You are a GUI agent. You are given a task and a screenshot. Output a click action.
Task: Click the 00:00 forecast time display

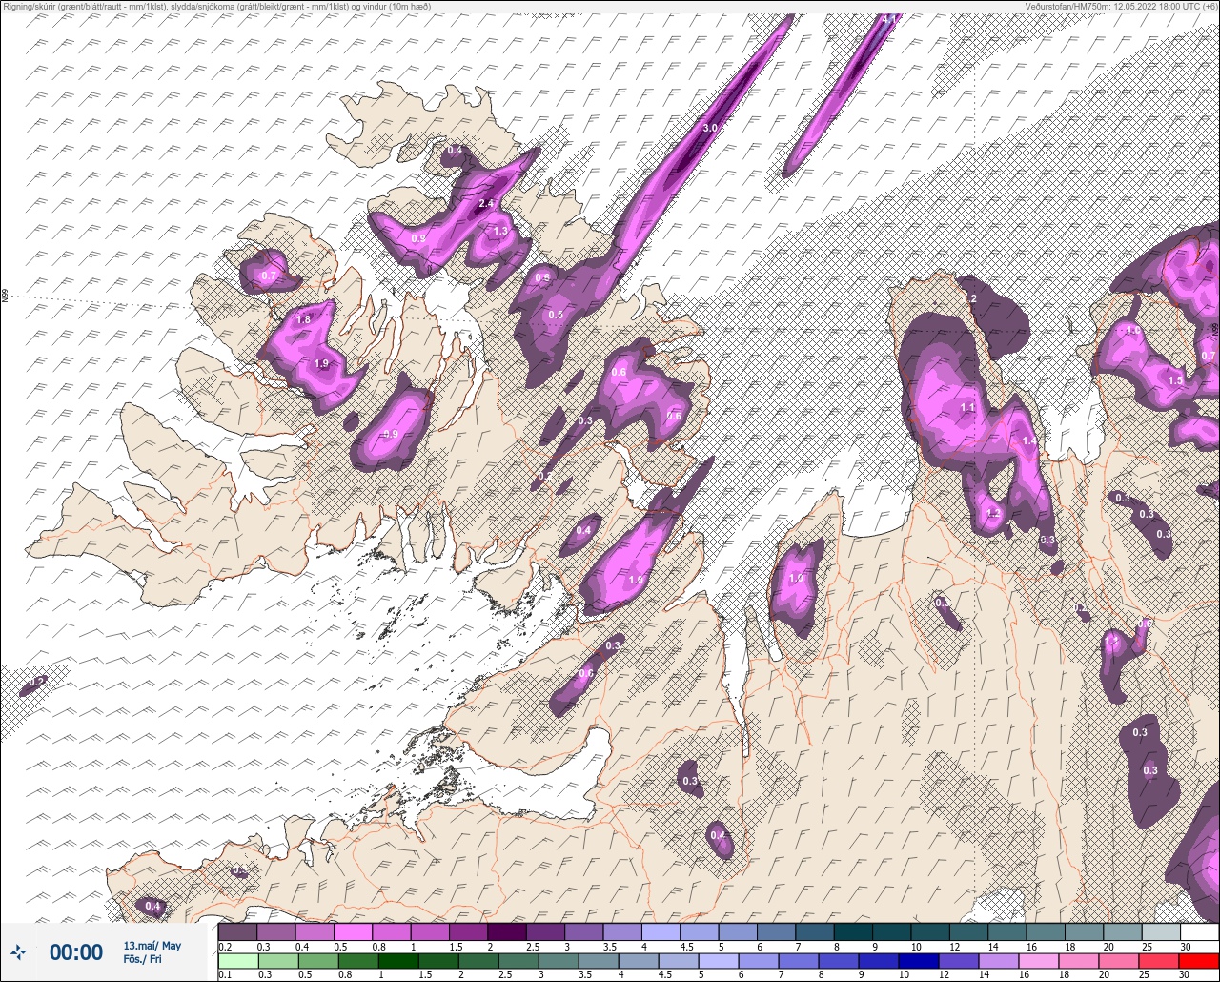coord(76,952)
